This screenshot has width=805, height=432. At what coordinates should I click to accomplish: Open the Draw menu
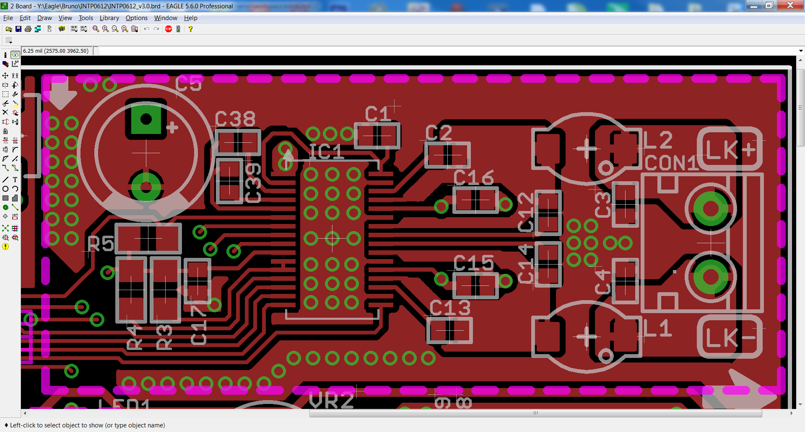point(44,18)
